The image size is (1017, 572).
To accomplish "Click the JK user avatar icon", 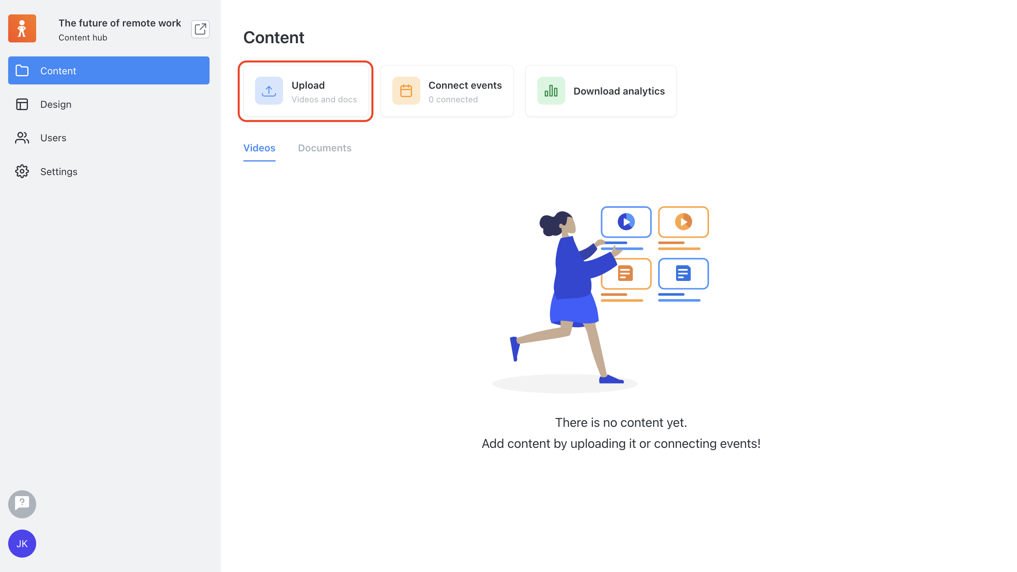I will [22, 543].
